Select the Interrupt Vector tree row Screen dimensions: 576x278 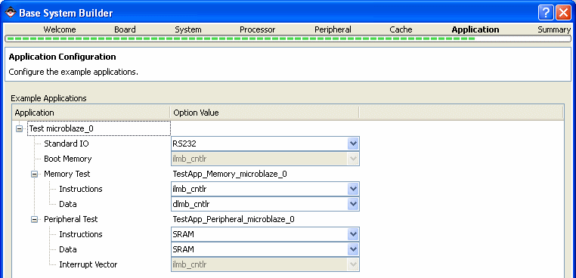pyautogui.click(x=88, y=264)
